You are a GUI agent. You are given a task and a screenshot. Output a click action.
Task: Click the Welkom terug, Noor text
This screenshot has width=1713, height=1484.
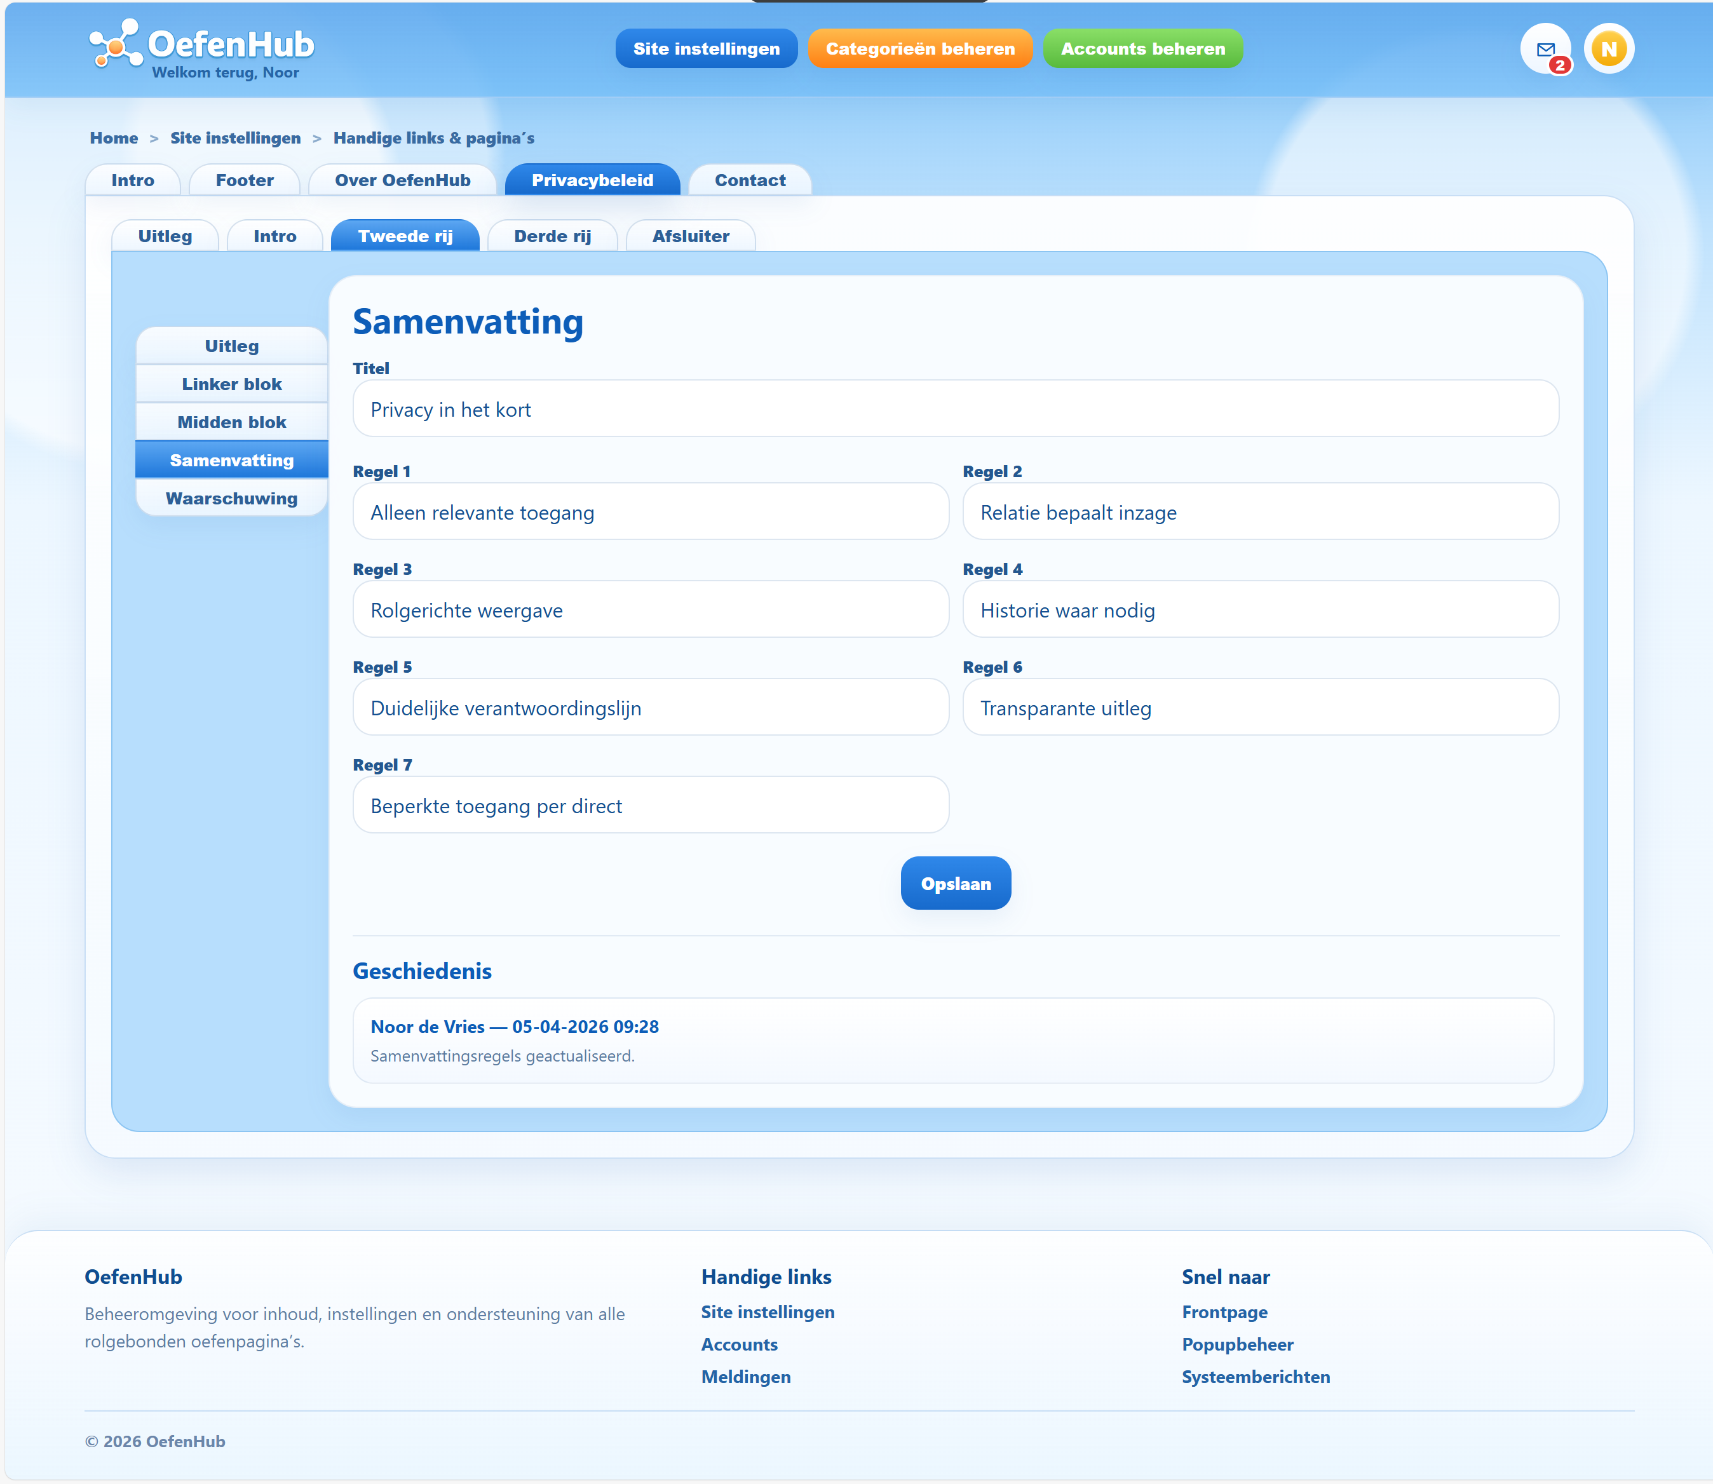tap(226, 73)
